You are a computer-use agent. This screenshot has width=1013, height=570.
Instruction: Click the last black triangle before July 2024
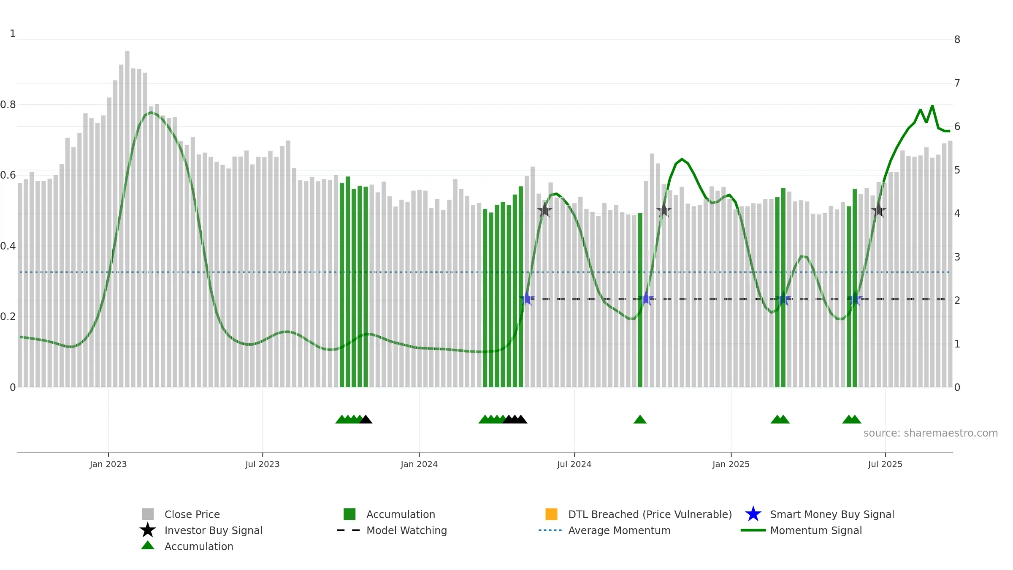coord(521,419)
